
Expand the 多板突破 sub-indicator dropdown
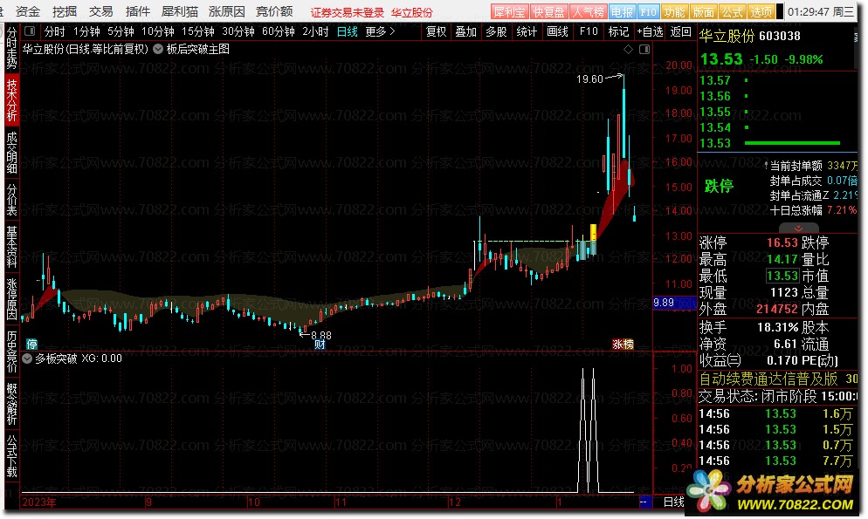pos(26,359)
